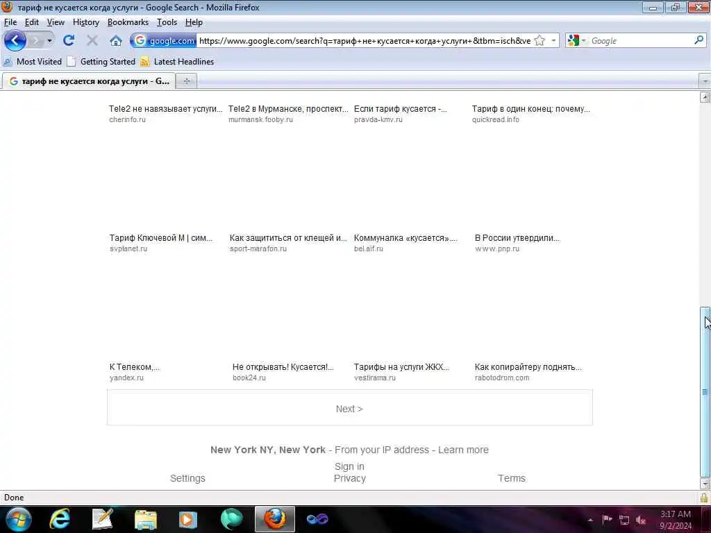Open result 'Не открывать! Кусается!...'
The height and width of the screenshot is (533, 711).
[x=283, y=367]
